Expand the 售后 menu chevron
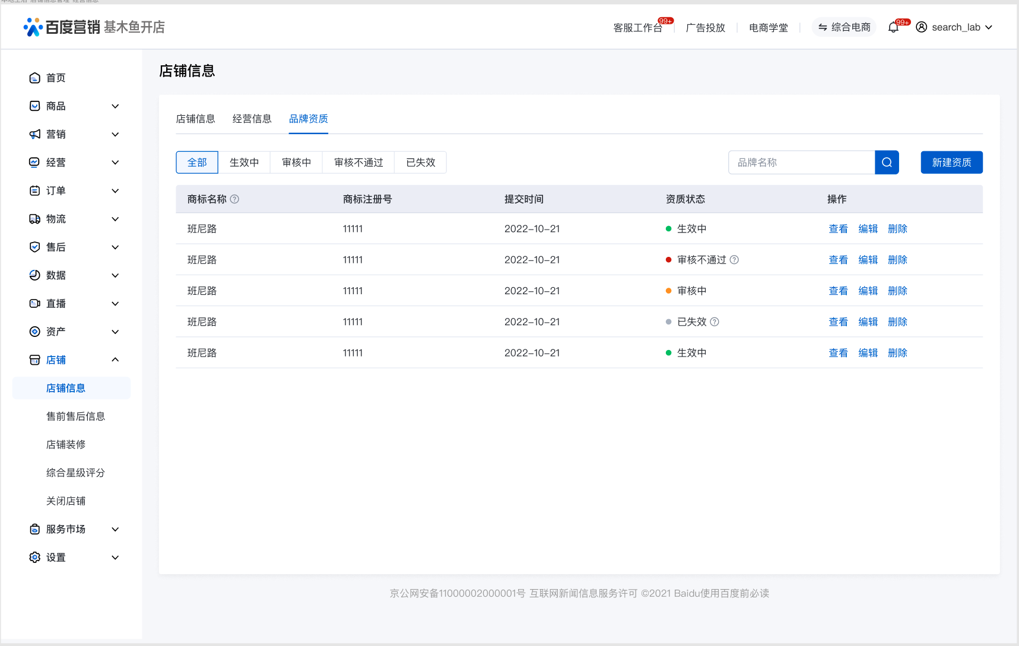The width and height of the screenshot is (1019, 646). click(x=115, y=247)
